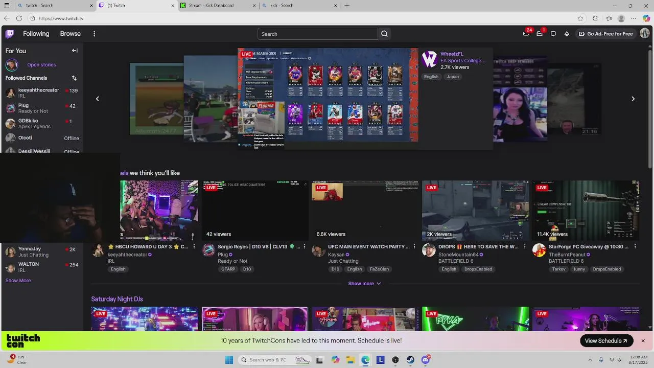Add this page to favorites star

pos(580,18)
